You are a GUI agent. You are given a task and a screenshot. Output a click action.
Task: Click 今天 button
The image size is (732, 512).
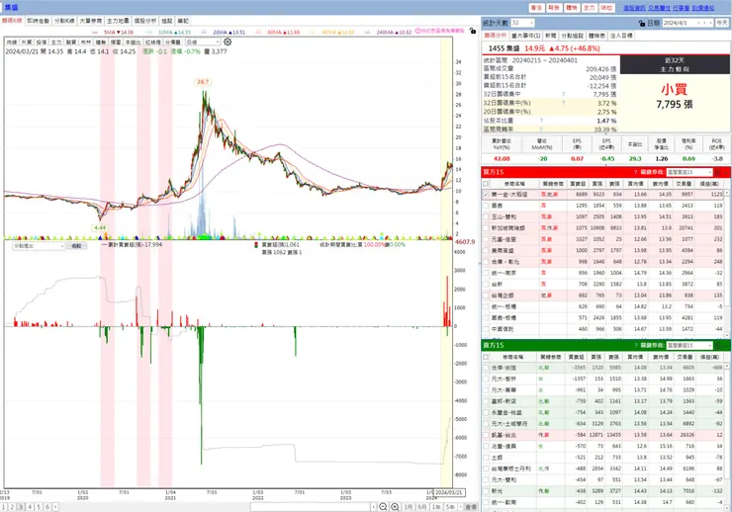[x=722, y=23]
